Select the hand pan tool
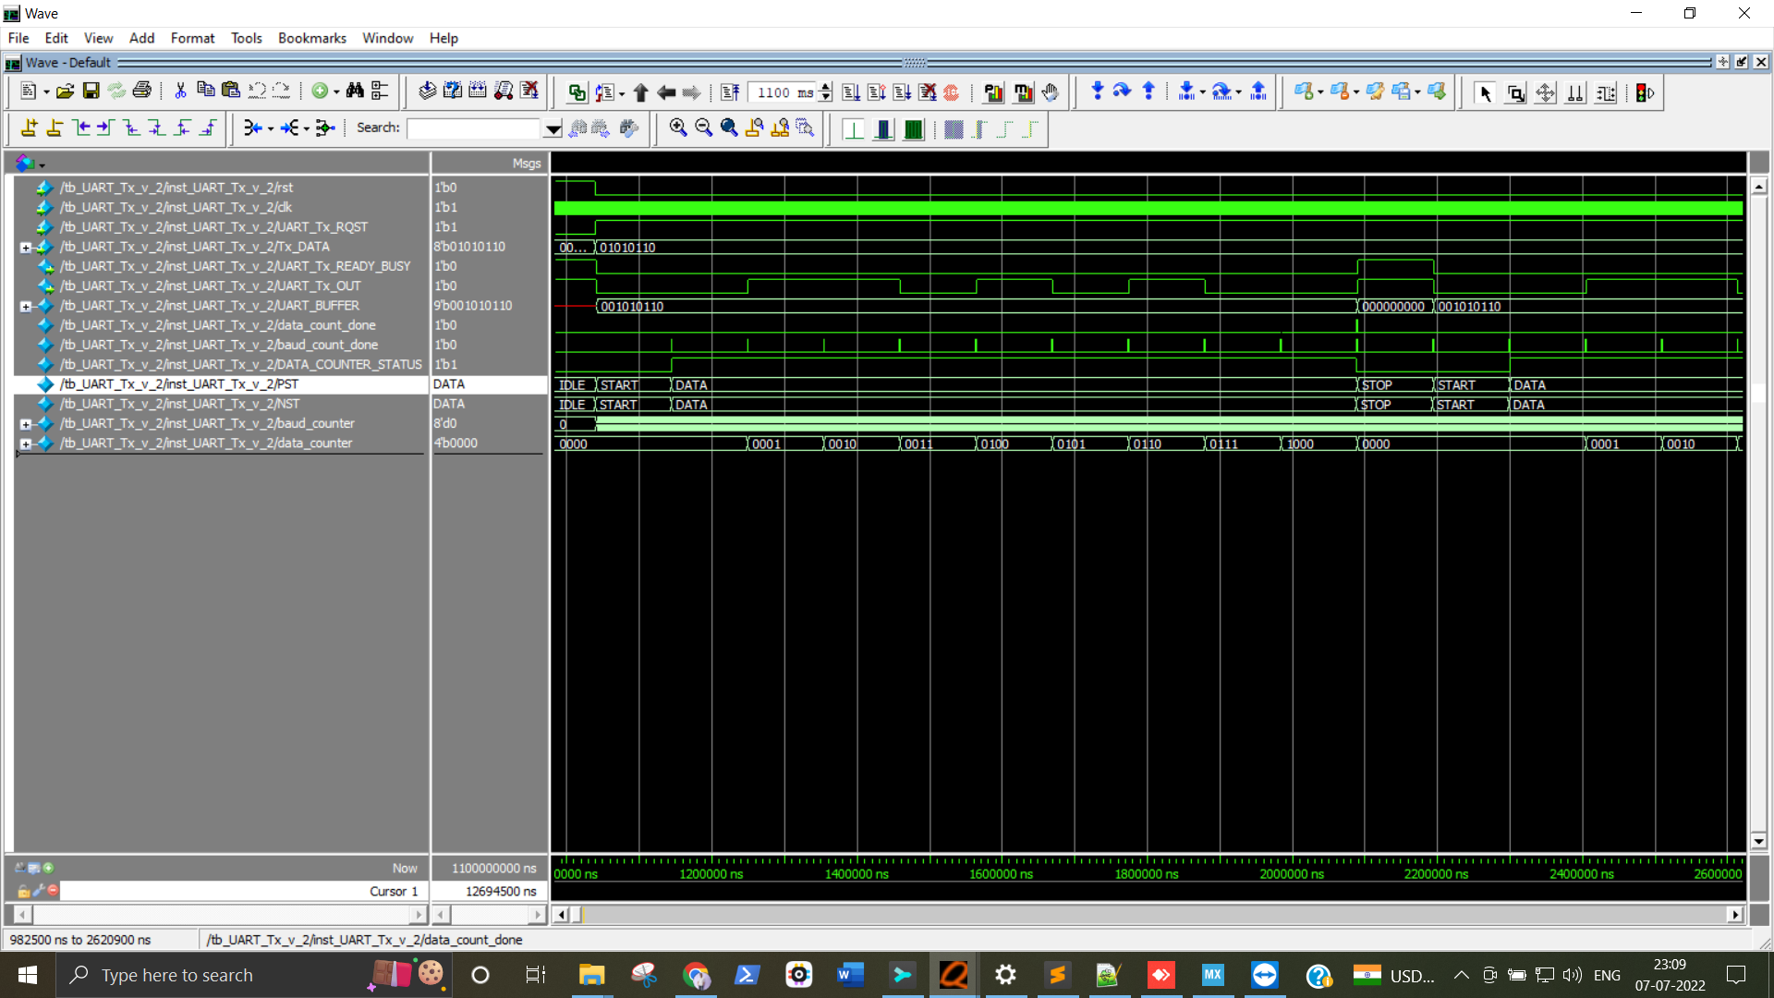This screenshot has width=1774, height=998. (1051, 92)
